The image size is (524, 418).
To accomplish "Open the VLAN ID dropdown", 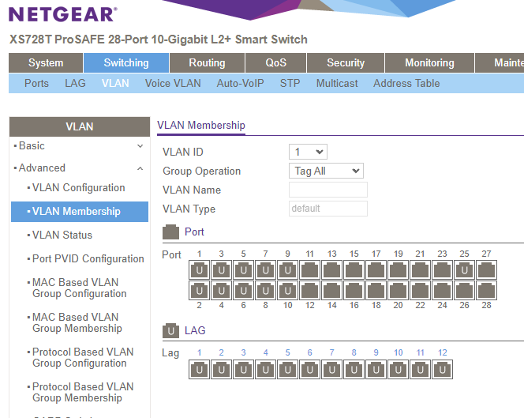I will [308, 152].
